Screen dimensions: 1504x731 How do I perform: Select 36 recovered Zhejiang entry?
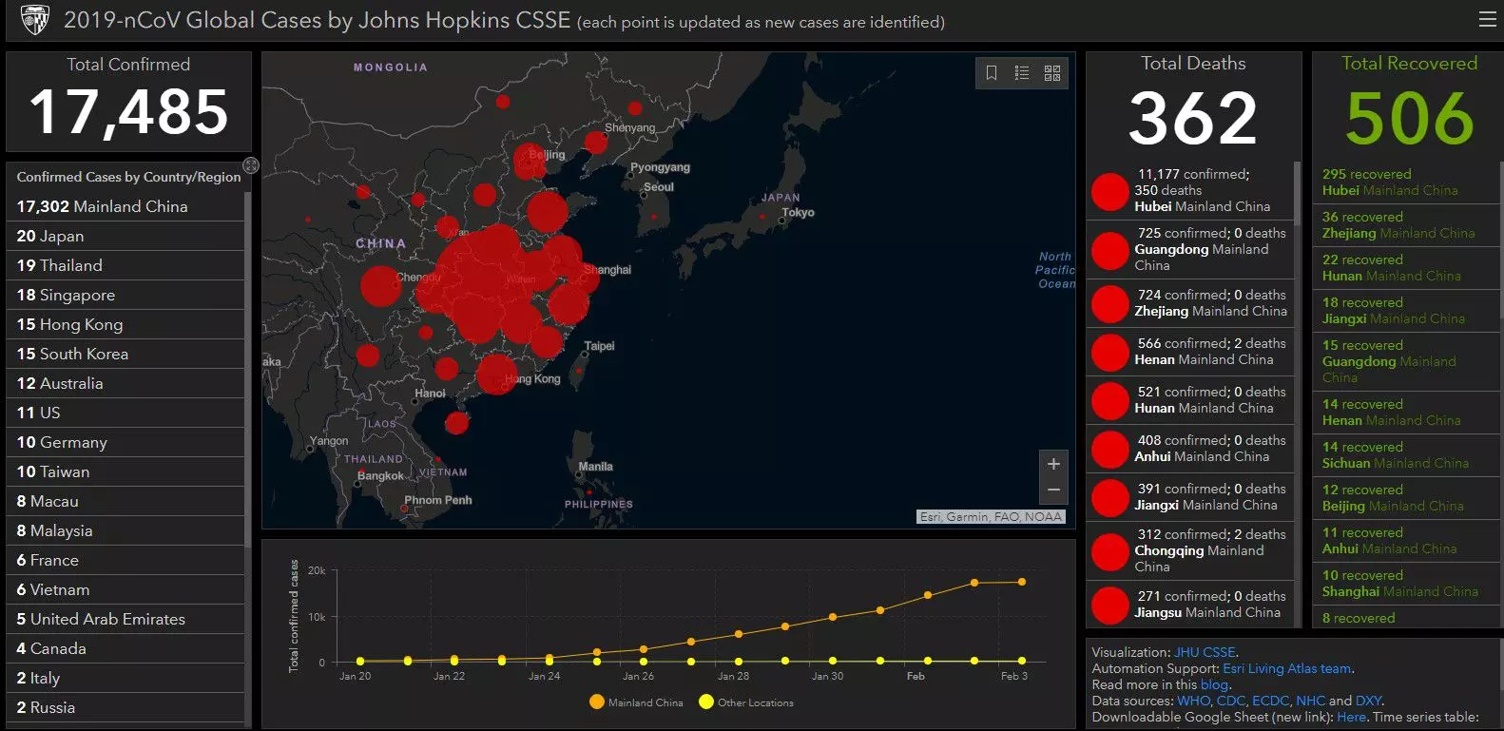[1404, 225]
